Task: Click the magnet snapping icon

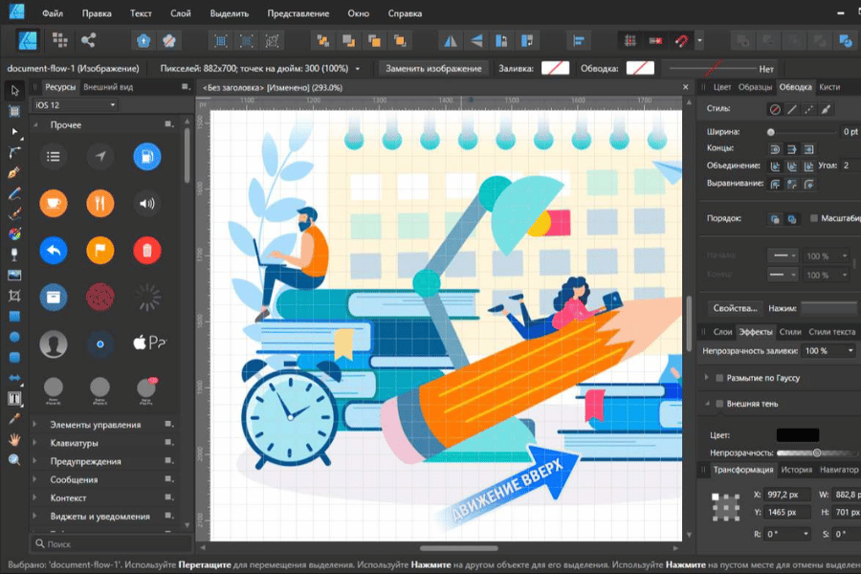Action: pyautogui.click(x=682, y=40)
